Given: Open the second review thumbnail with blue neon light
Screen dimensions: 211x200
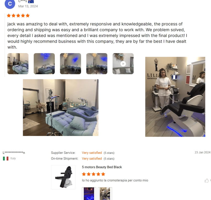Looking at the screenshot, I should tap(44, 64).
